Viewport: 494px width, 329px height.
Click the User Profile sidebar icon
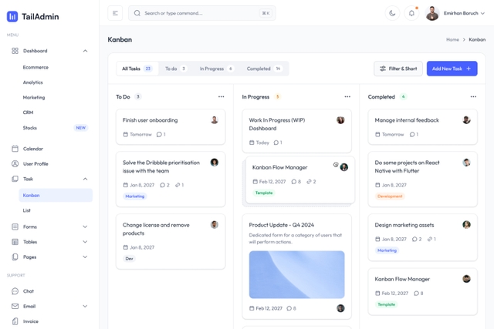click(x=15, y=163)
